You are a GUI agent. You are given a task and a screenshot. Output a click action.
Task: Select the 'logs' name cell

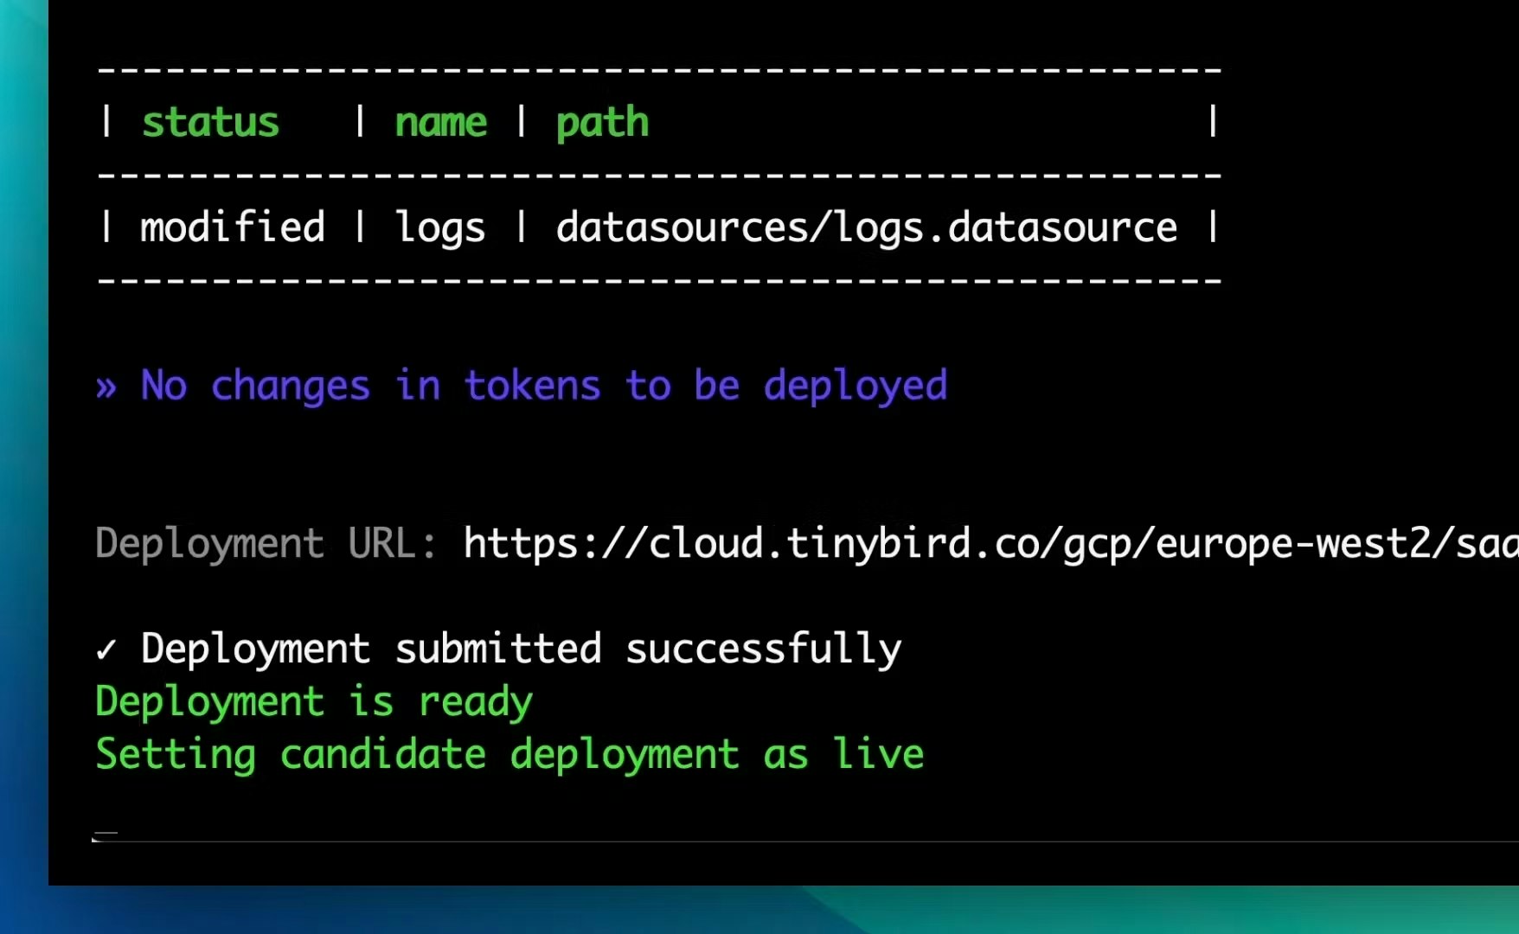440,229
